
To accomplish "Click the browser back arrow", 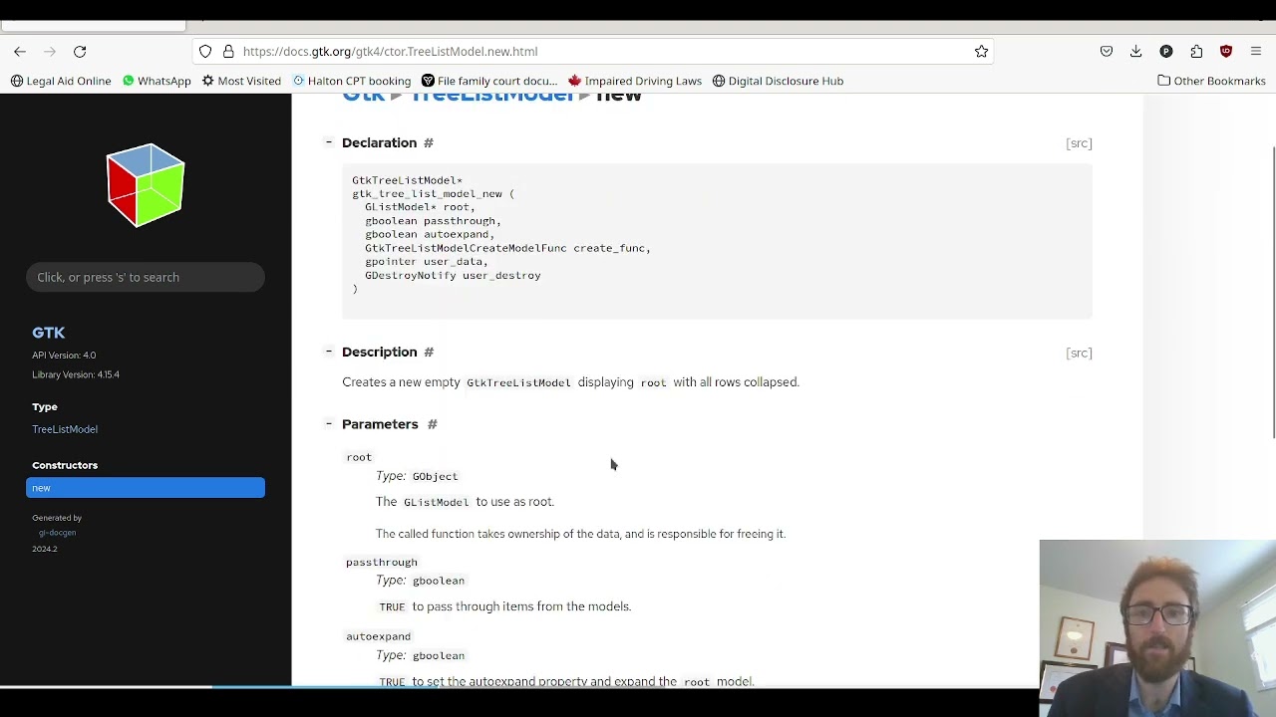I will [x=20, y=51].
